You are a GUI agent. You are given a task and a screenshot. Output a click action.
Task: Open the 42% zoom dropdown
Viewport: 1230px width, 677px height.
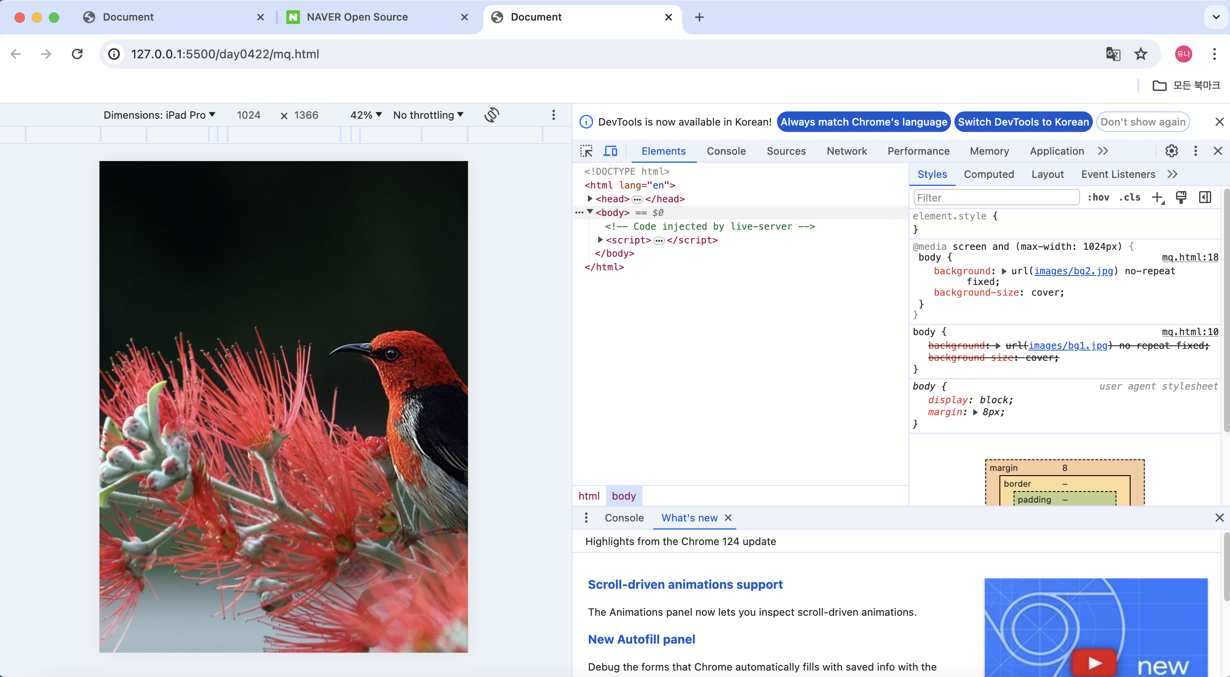click(366, 115)
